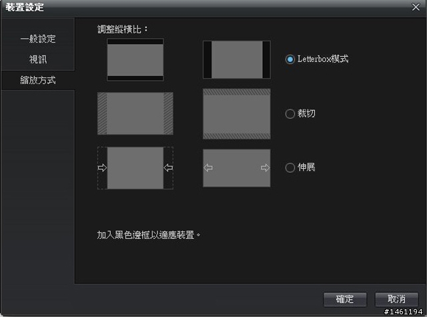Enable the 伸展 stretch radio option
Screen dimensions: 427x317
click(290, 168)
